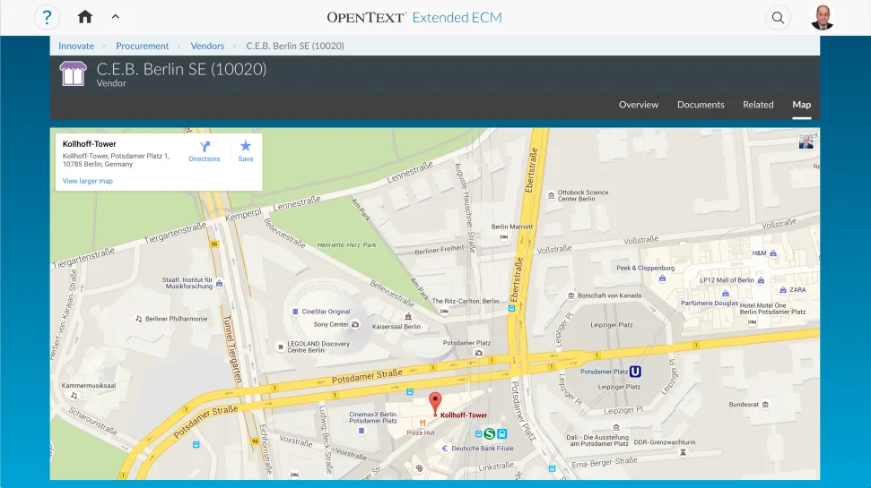Select the Map tab
This screenshot has width=871, height=488.
pyautogui.click(x=801, y=105)
